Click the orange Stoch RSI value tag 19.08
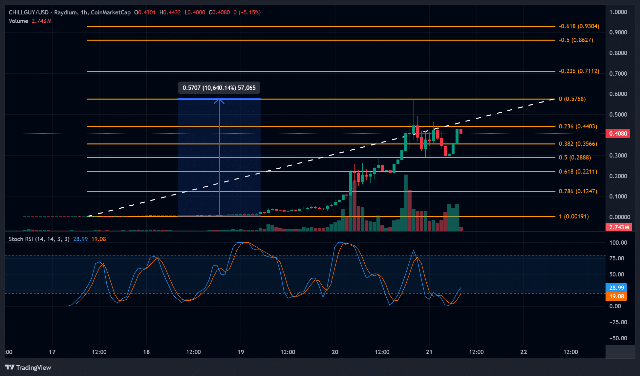 click(x=616, y=296)
